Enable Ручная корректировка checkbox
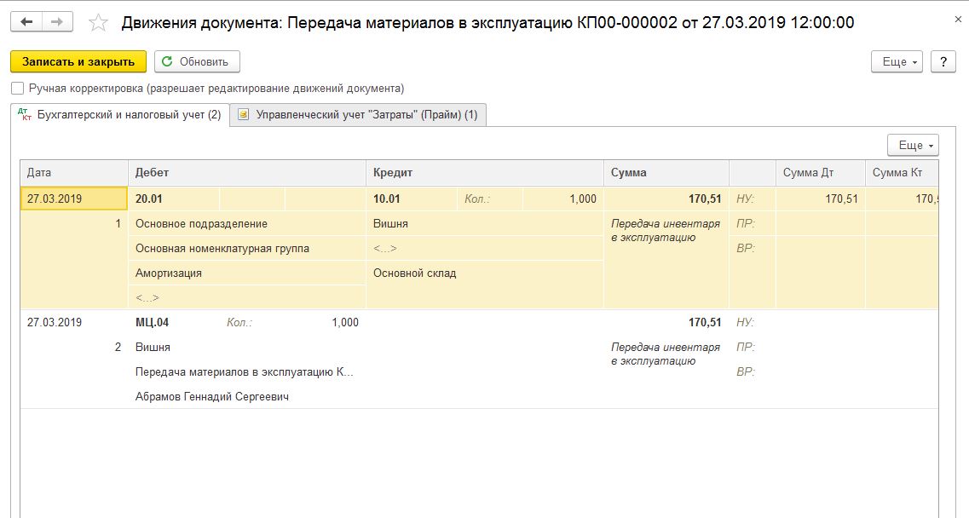 [17, 89]
